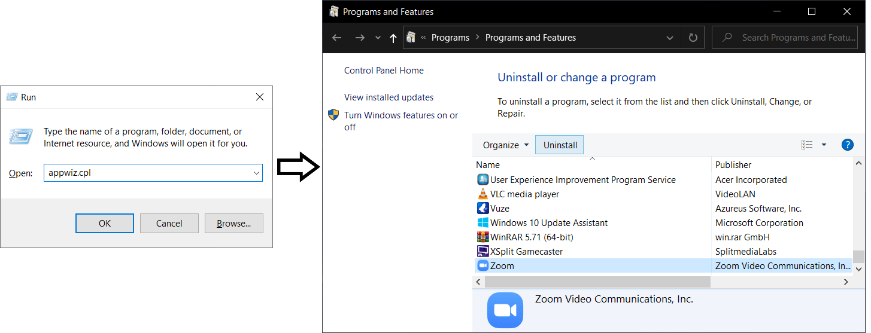Viewport: 871px width, 333px height.
Task: Click the VLC media player cone icon
Action: (x=482, y=194)
